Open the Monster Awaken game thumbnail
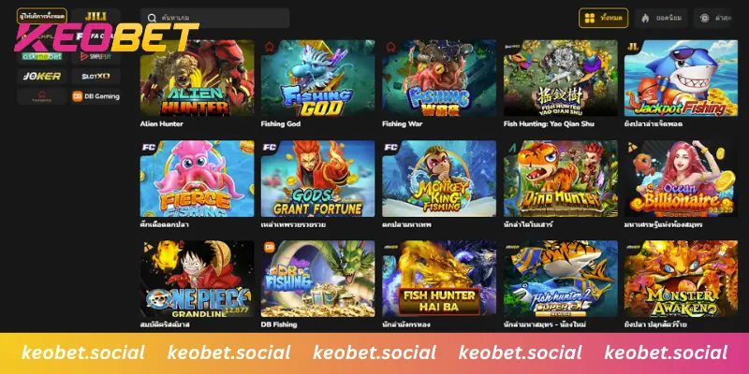This screenshot has width=749, height=374. (x=681, y=279)
